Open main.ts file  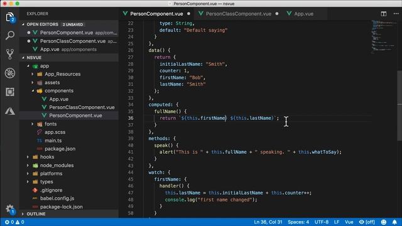[x=53, y=141]
